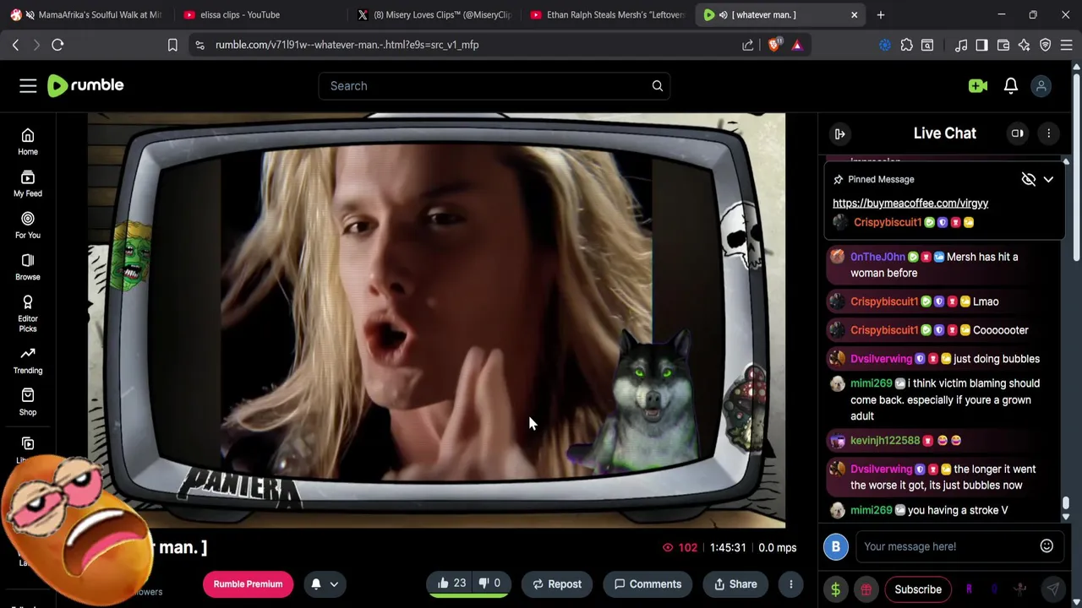Screen dimensions: 1082x608
Task: Click the browser address bar URL
Action: (347, 45)
